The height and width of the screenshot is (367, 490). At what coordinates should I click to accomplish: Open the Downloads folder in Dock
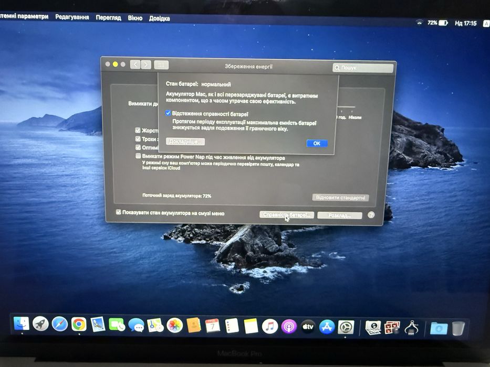coord(439,328)
